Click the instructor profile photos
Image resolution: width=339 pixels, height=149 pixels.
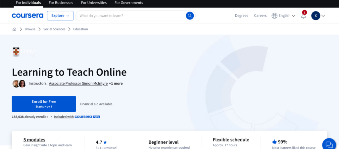tap(19, 84)
